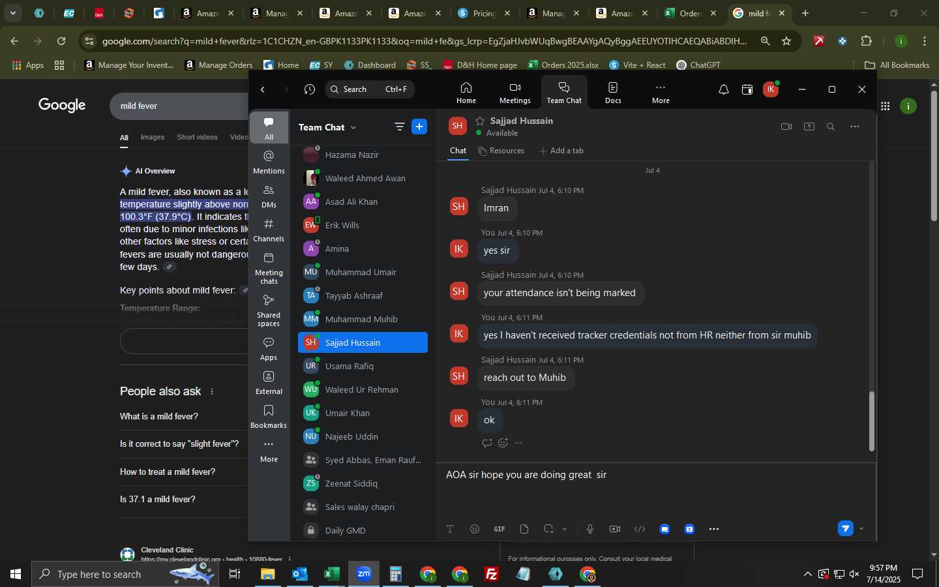Open Excel from the Windows taskbar
Viewport: 939px width, 587px height.
tap(332, 574)
